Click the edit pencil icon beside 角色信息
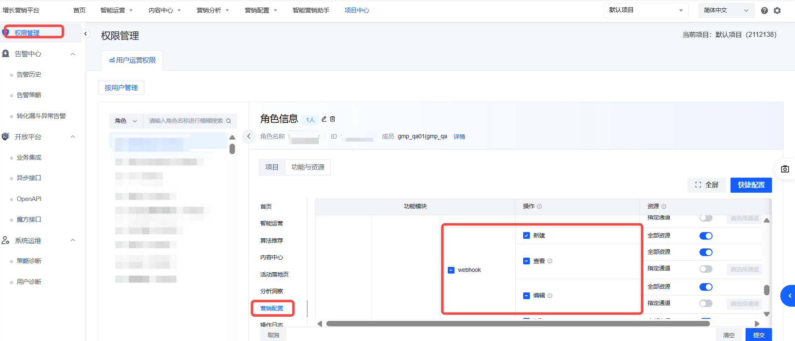Viewport: 795px width, 341px height. tap(324, 119)
